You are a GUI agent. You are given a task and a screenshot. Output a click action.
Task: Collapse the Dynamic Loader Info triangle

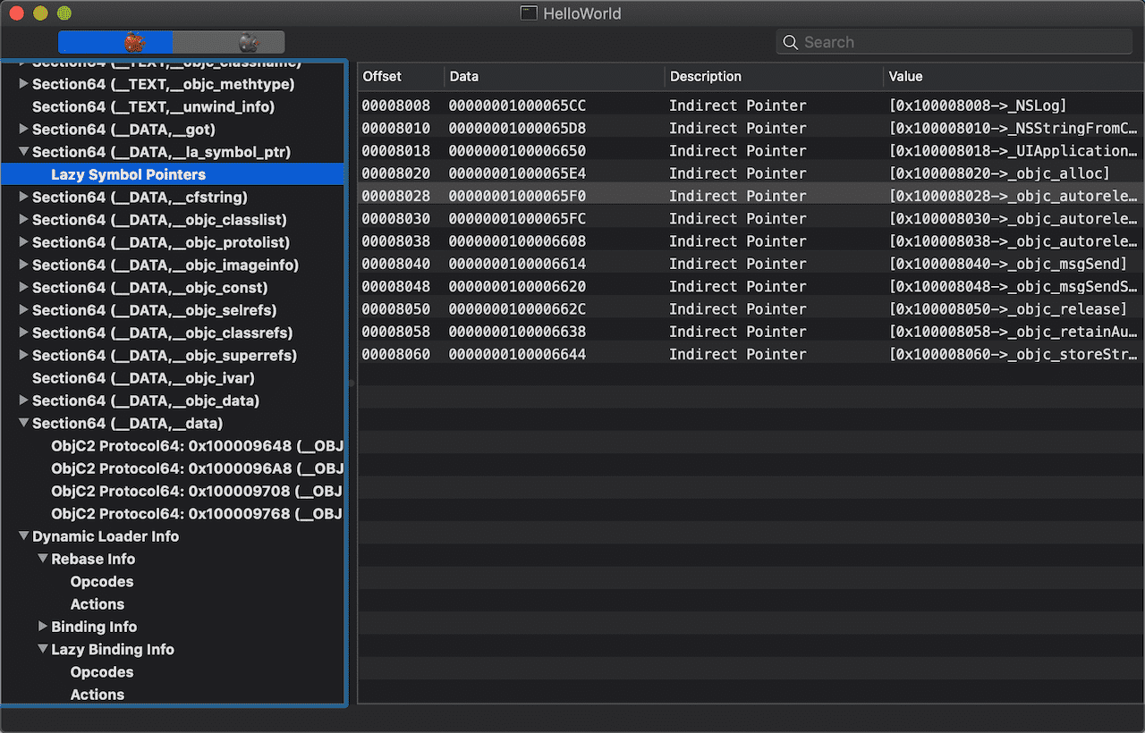[x=23, y=536]
